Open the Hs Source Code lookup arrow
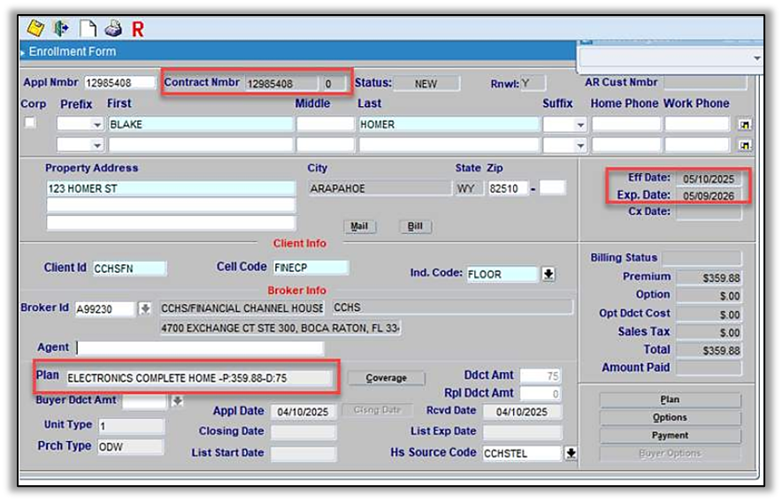Viewport: 782px width, 501px height. (571, 453)
